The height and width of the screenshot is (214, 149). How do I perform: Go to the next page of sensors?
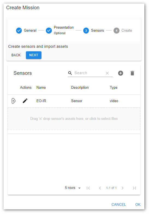[x=123, y=188]
